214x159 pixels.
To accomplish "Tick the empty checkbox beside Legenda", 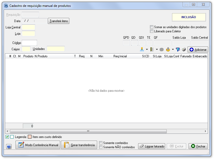I will coord(12,137).
